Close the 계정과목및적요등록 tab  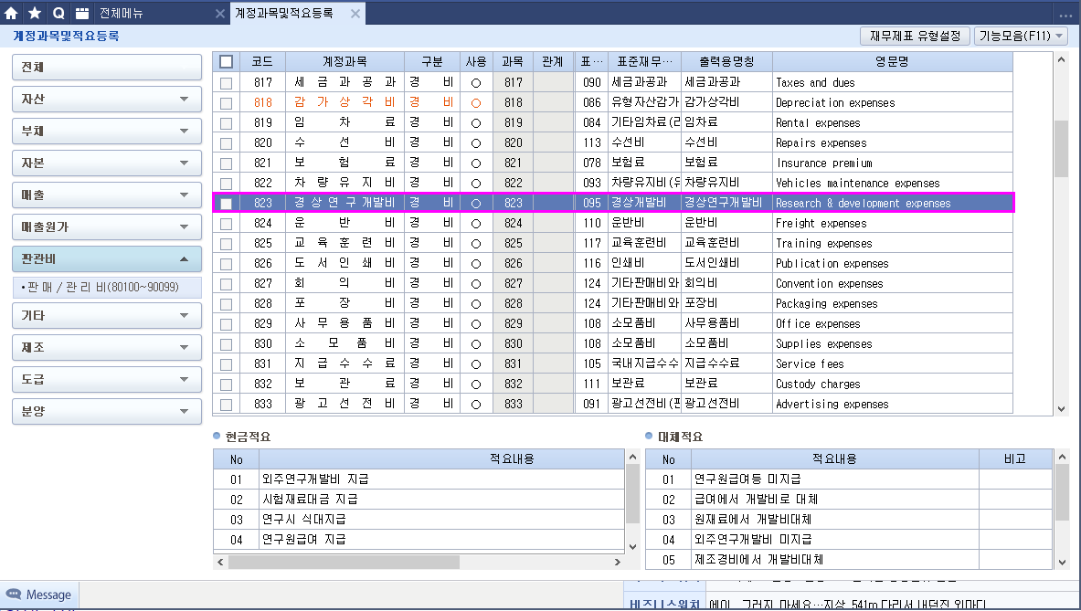(355, 13)
